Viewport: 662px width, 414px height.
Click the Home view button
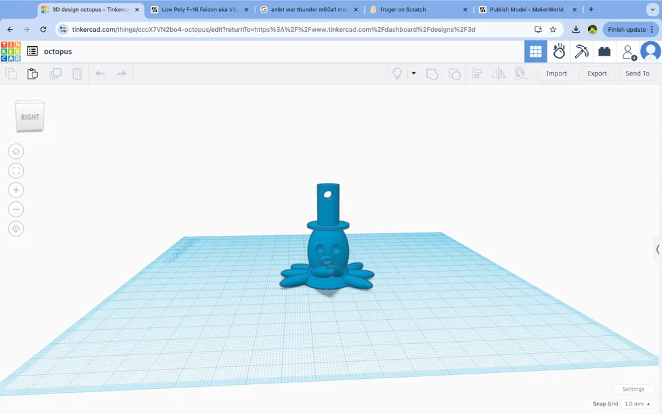click(16, 151)
